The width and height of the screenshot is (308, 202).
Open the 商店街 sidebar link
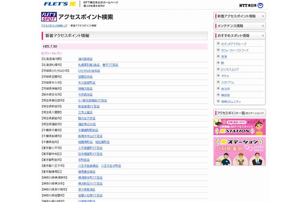click(225, 95)
